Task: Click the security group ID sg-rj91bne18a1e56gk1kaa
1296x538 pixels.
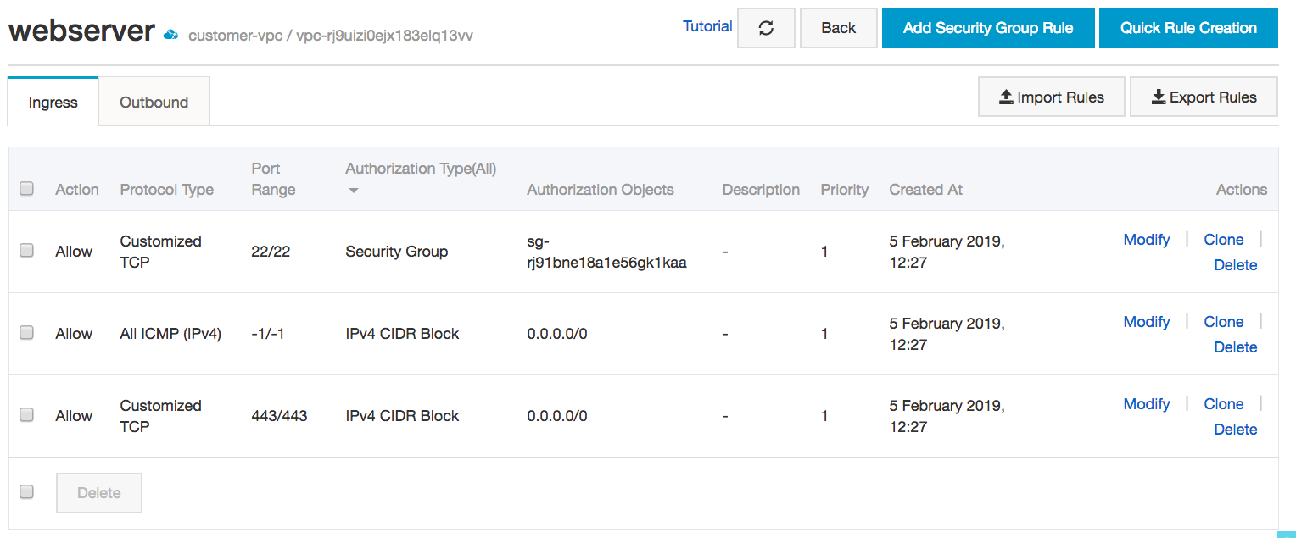Action: pyautogui.click(x=606, y=252)
